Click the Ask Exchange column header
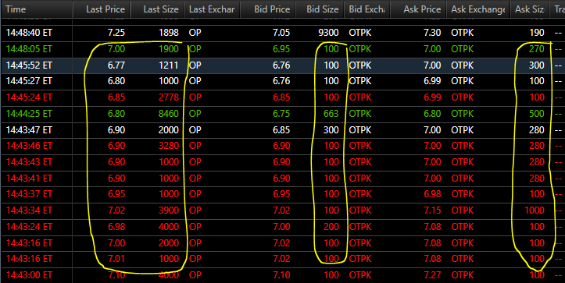 coord(478,9)
